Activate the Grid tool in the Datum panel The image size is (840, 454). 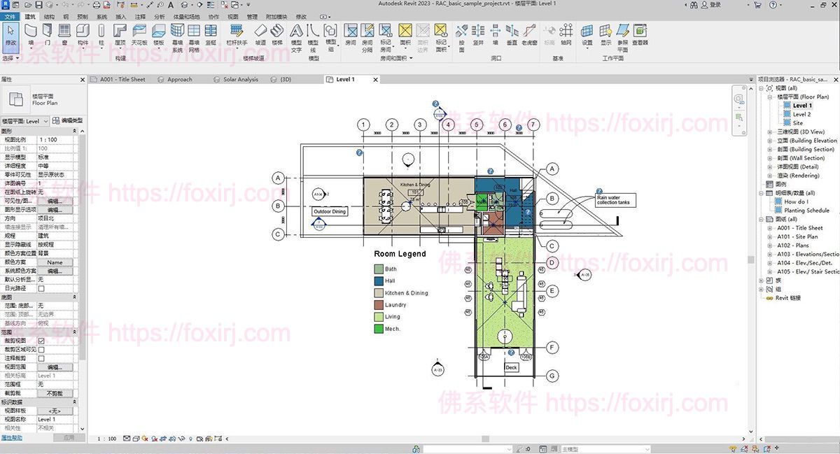[x=566, y=32]
